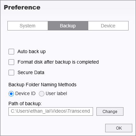This screenshot has height=136, width=136.
Task: Confirm the preferences with the OK button
Action: tap(119, 128)
